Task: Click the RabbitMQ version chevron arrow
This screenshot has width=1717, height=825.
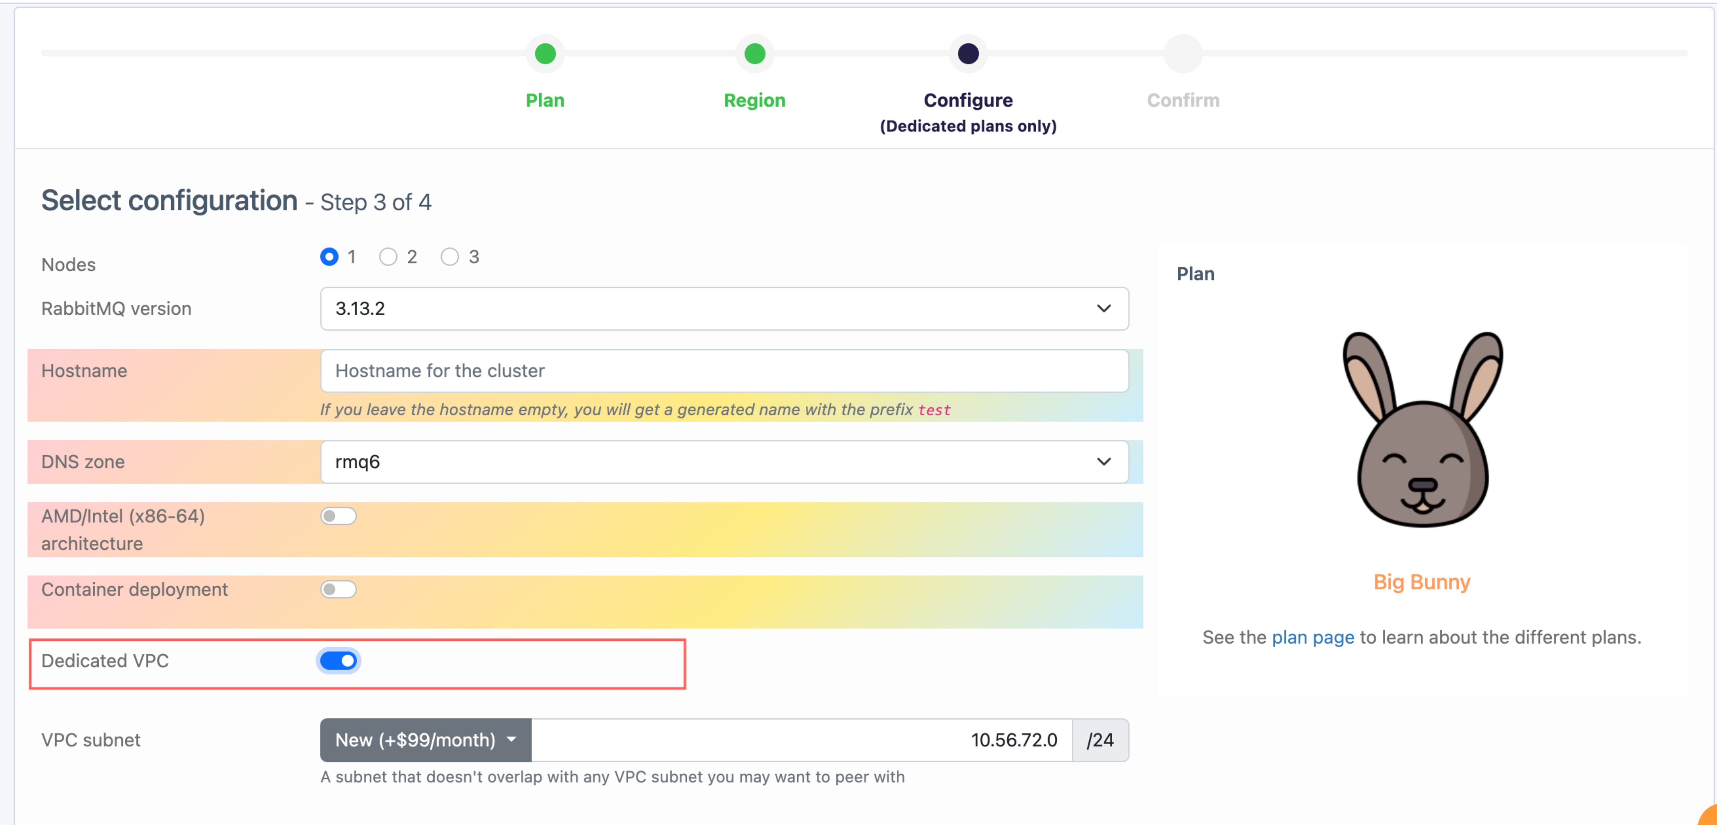Action: (1104, 308)
